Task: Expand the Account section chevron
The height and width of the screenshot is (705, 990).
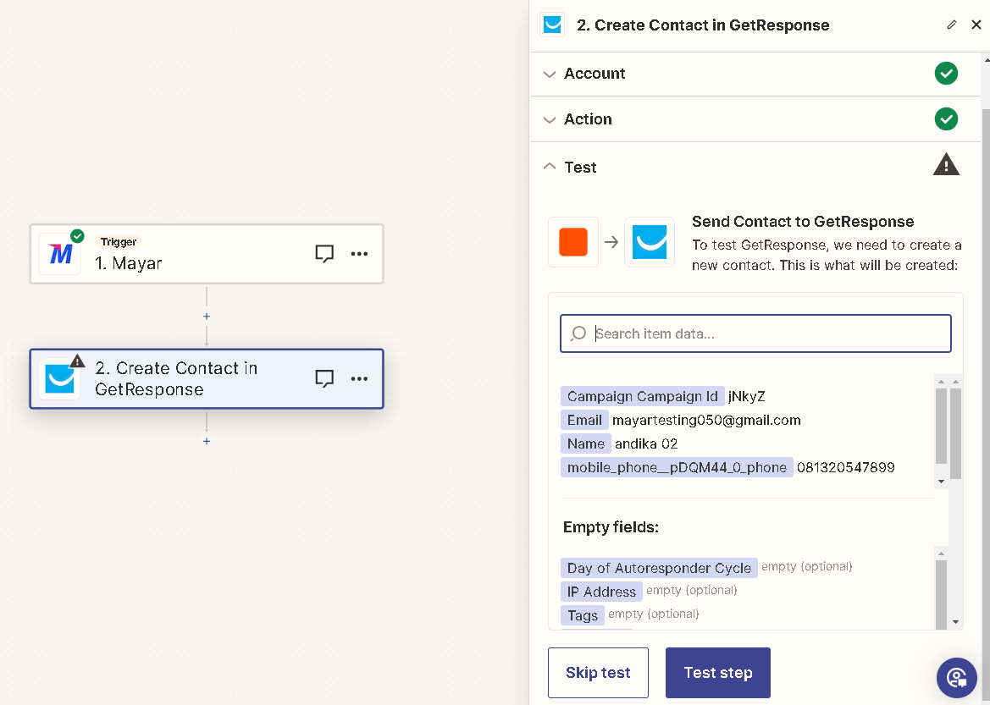Action: pyautogui.click(x=550, y=74)
